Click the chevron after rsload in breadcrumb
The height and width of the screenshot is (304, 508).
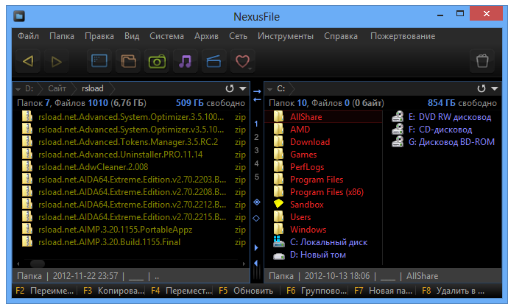pos(112,88)
